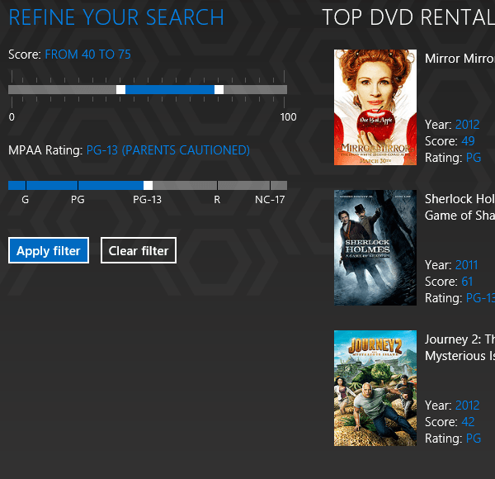Viewport: 495px width, 479px height.
Task: Click the Journey 2 title text
Action: (460, 348)
